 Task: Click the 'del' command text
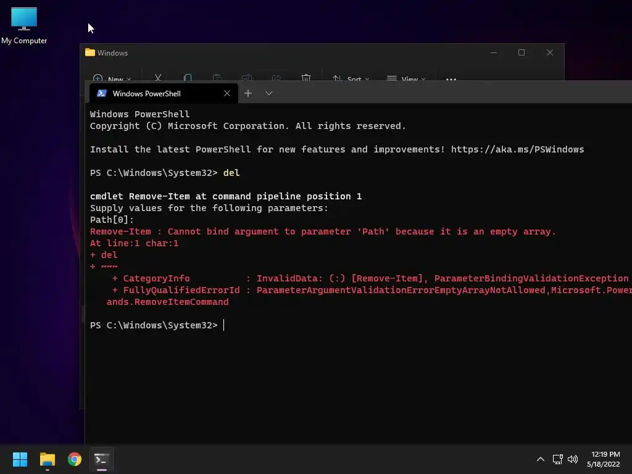pos(231,173)
